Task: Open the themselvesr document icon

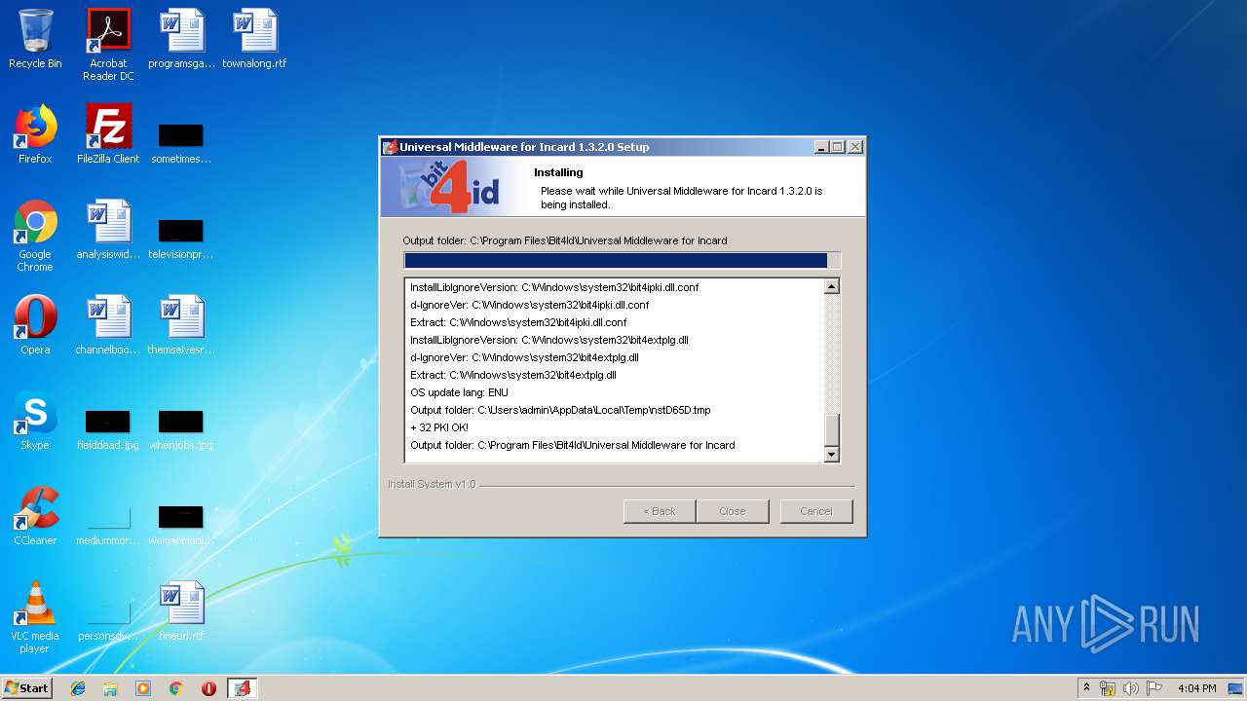Action: coord(181,325)
